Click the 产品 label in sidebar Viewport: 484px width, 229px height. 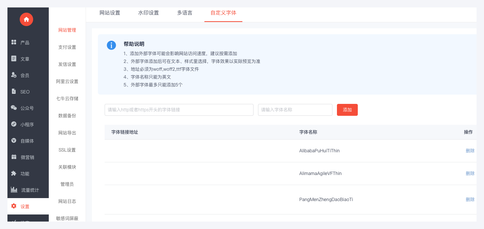25,43
